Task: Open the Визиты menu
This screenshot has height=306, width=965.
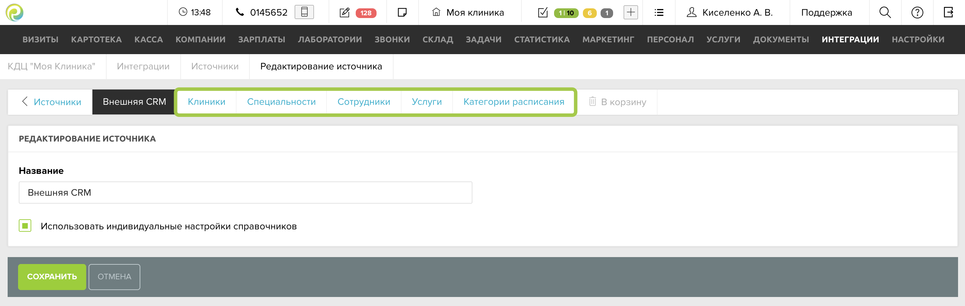Action: tap(40, 39)
